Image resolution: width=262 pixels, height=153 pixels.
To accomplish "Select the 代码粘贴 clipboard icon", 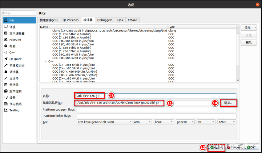I will click(6, 104).
